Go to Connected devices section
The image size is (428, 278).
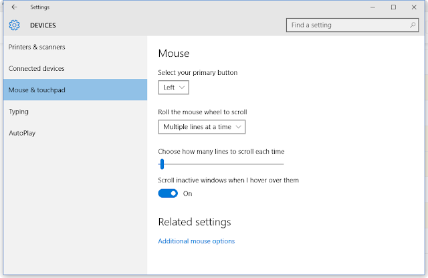point(36,68)
